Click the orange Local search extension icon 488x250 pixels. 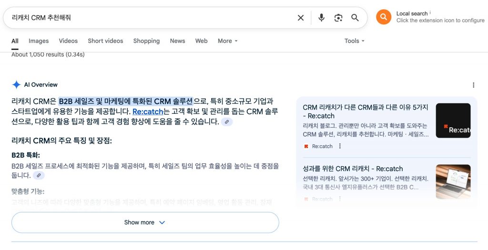pos(384,17)
